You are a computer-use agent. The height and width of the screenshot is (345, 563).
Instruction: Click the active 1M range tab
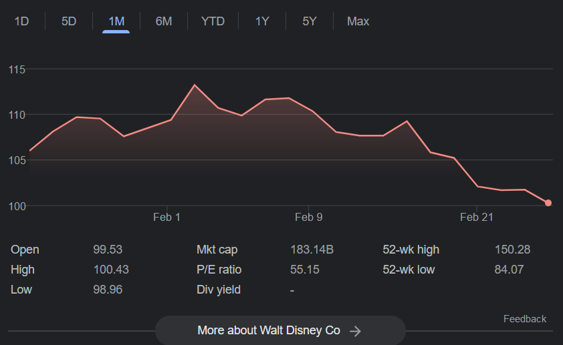116,21
